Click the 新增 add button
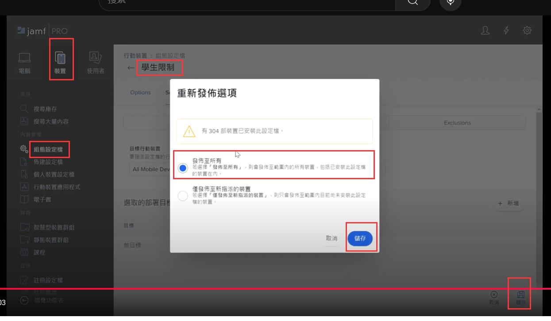 (x=509, y=204)
